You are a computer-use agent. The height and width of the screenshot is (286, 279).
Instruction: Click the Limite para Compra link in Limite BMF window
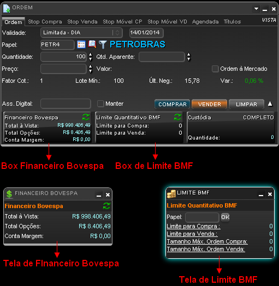[193, 227]
